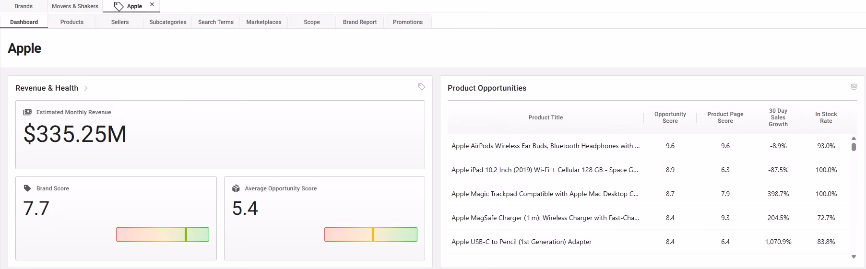
Task: Click the -87.5% sales growth cell
Action: pos(778,170)
